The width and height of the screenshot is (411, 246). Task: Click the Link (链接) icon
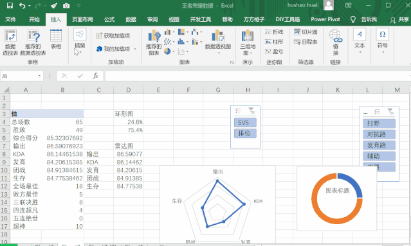coord(336,42)
